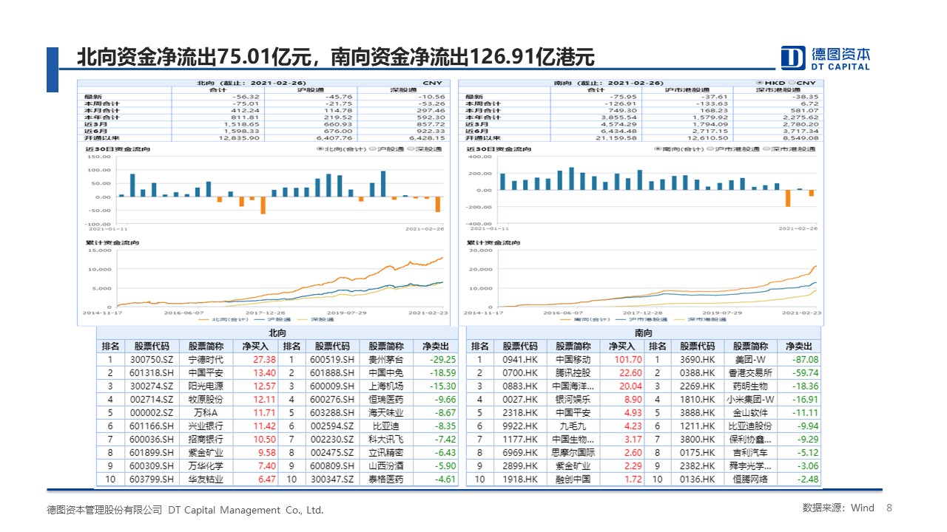This screenshot has height=532, width=947.
Task: Click stock name 香港交易所
Action: (x=751, y=373)
